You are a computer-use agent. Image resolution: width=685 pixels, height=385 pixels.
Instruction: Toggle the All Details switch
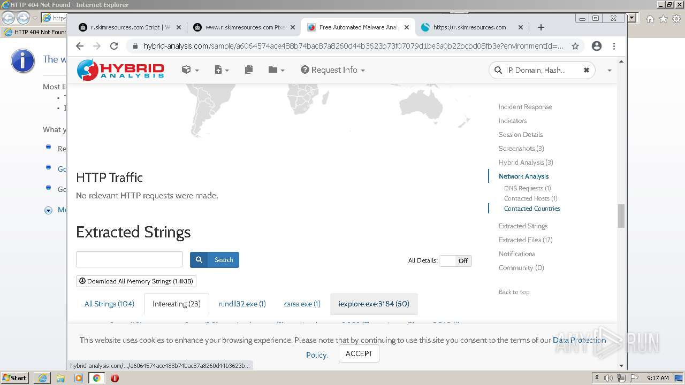(x=455, y=260)
